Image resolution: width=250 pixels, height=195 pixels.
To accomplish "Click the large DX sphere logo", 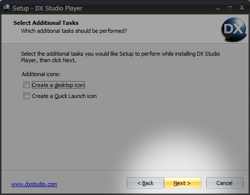I will [x=234, y=29].
